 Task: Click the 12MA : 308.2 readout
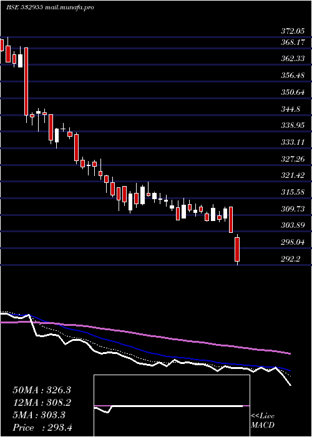pos(42,403)
